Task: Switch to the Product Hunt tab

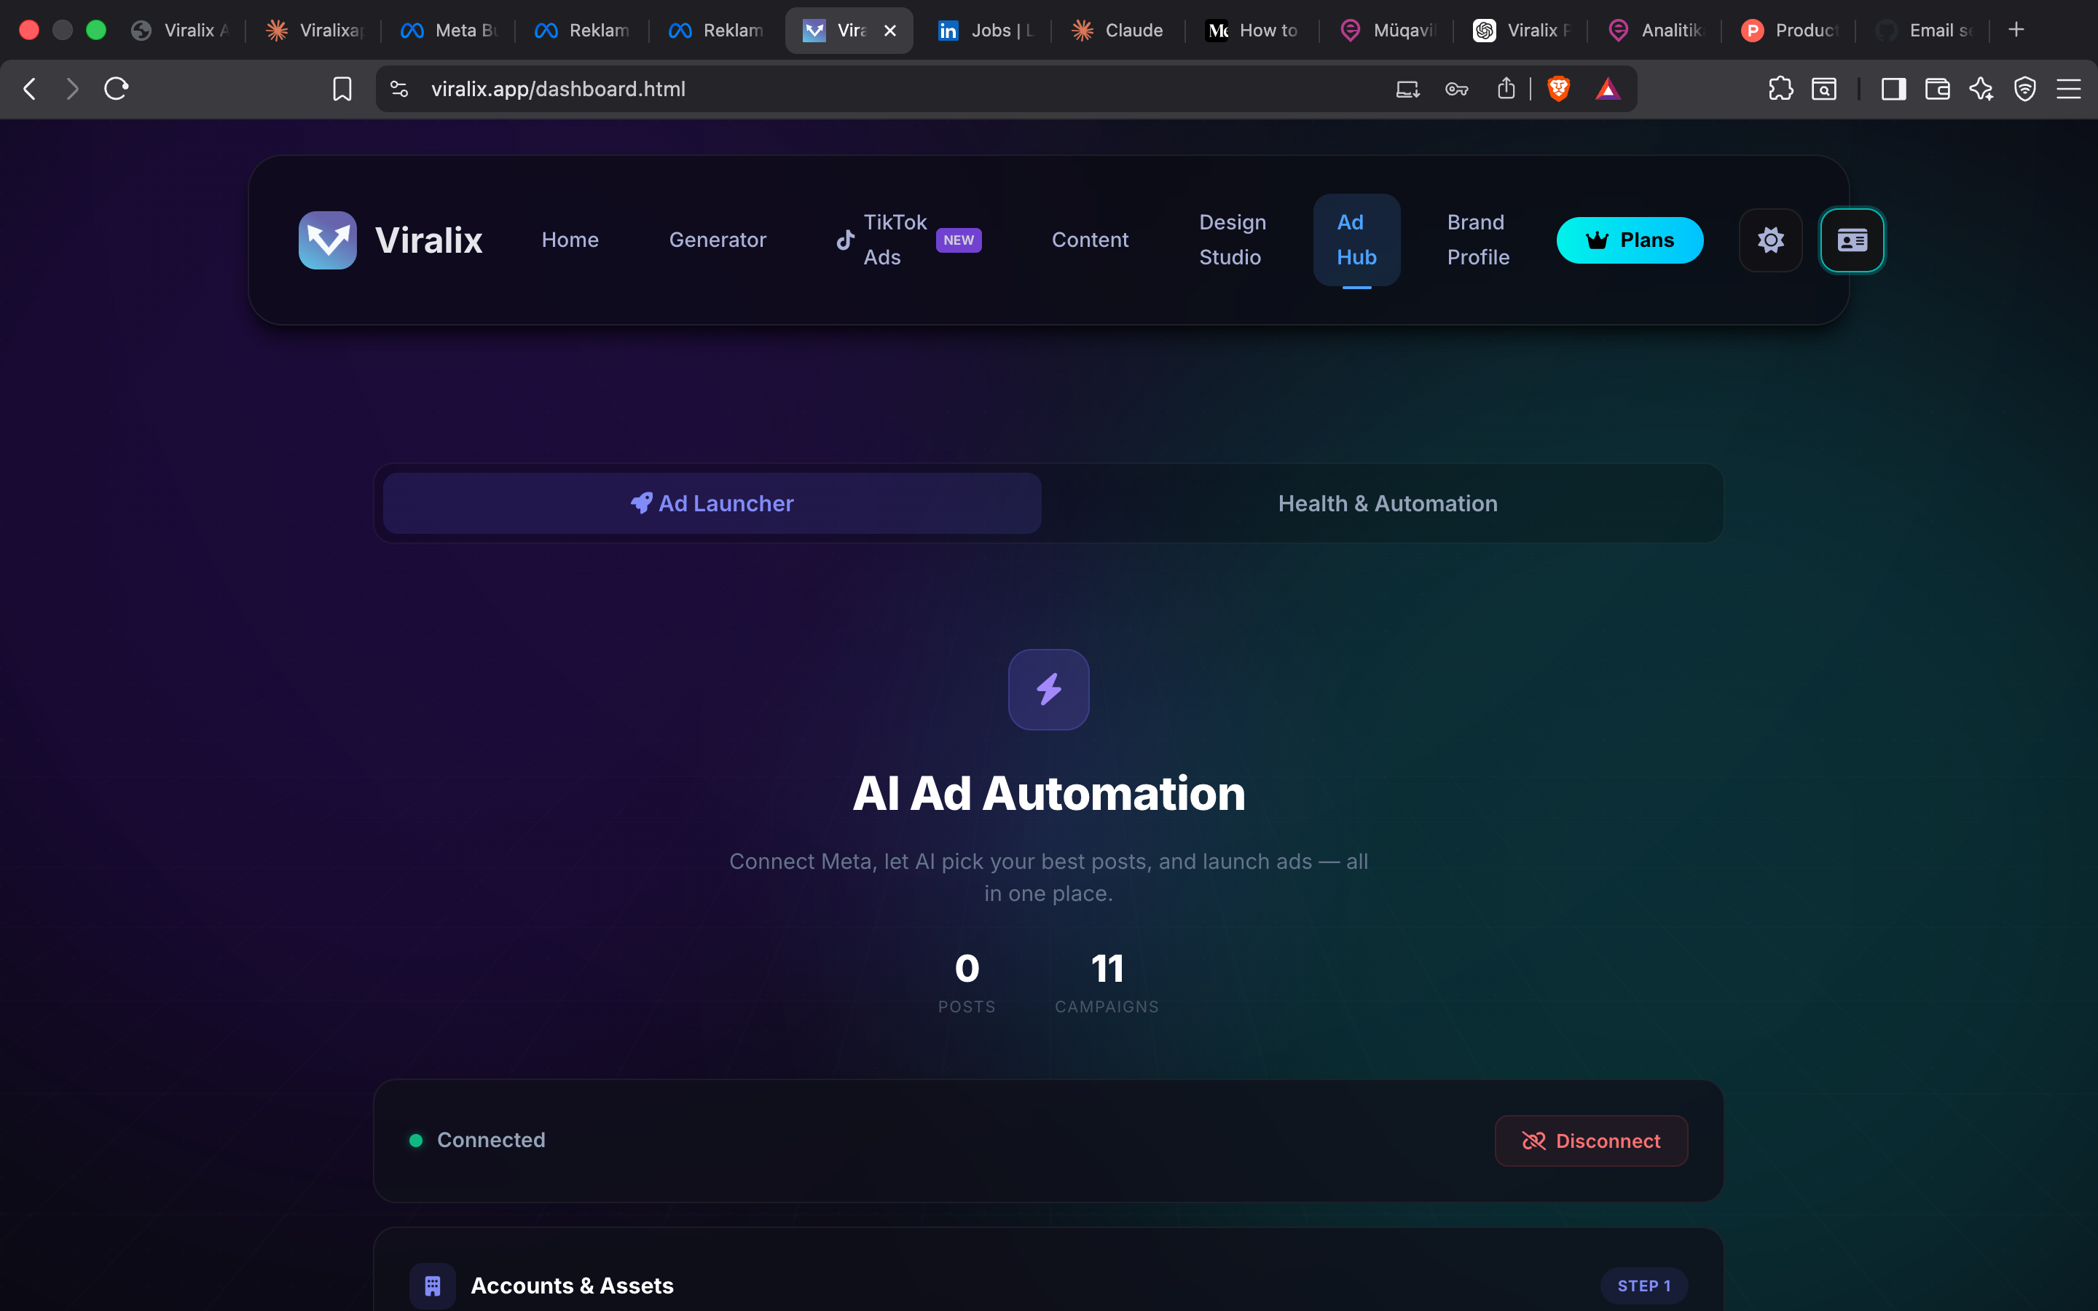Action: [1791, 31]
